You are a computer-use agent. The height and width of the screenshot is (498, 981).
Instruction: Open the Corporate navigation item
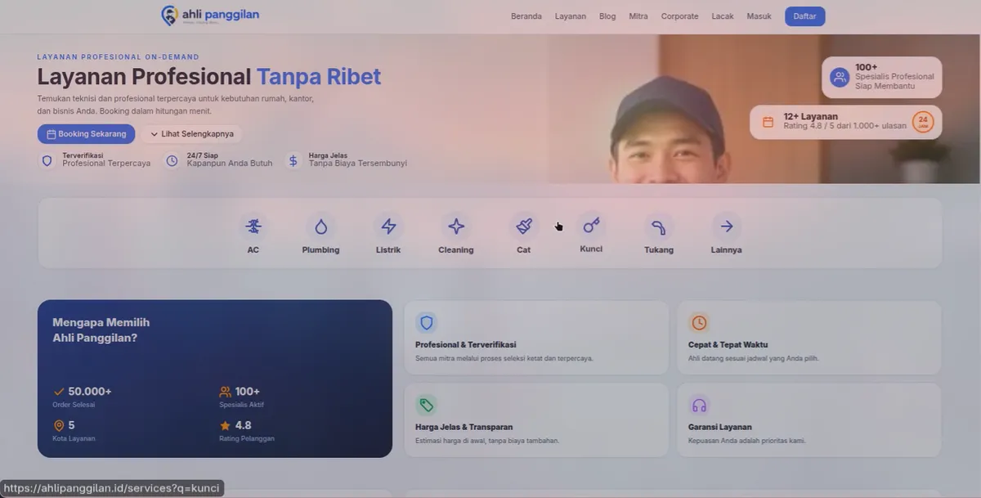click(x=680, y=16)
